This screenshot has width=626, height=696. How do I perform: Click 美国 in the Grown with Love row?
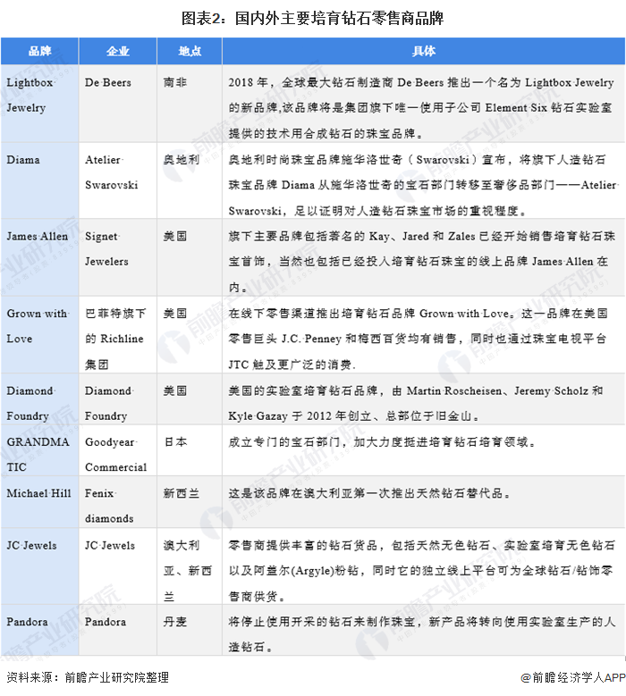point(190,335)
